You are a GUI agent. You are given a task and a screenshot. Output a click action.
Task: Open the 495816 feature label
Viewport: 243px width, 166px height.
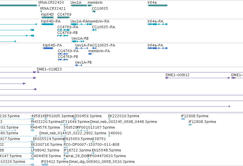tap(38, 116)
